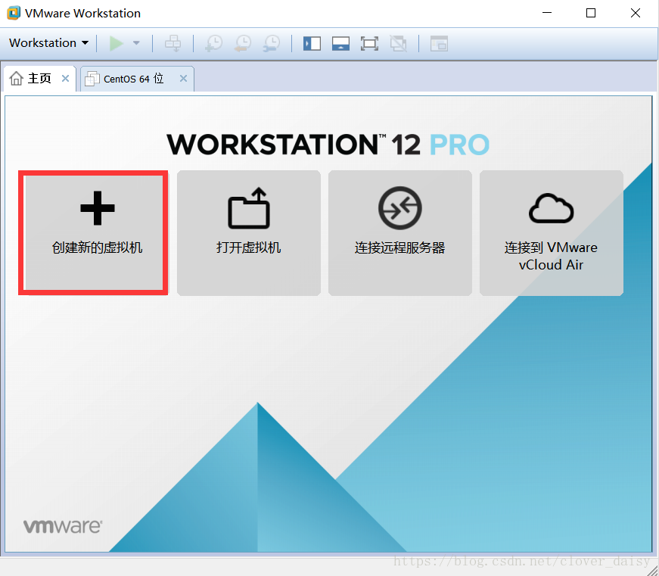Click the VMware Workstation title bar app icon

coord(14,13)
